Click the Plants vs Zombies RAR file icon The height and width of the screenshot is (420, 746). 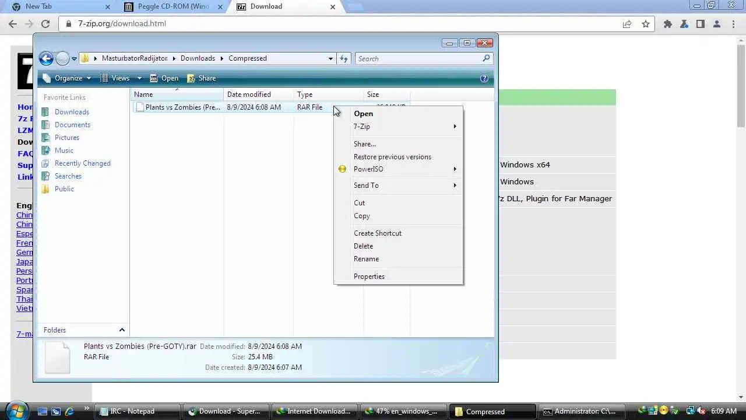(x=139, y=107)
